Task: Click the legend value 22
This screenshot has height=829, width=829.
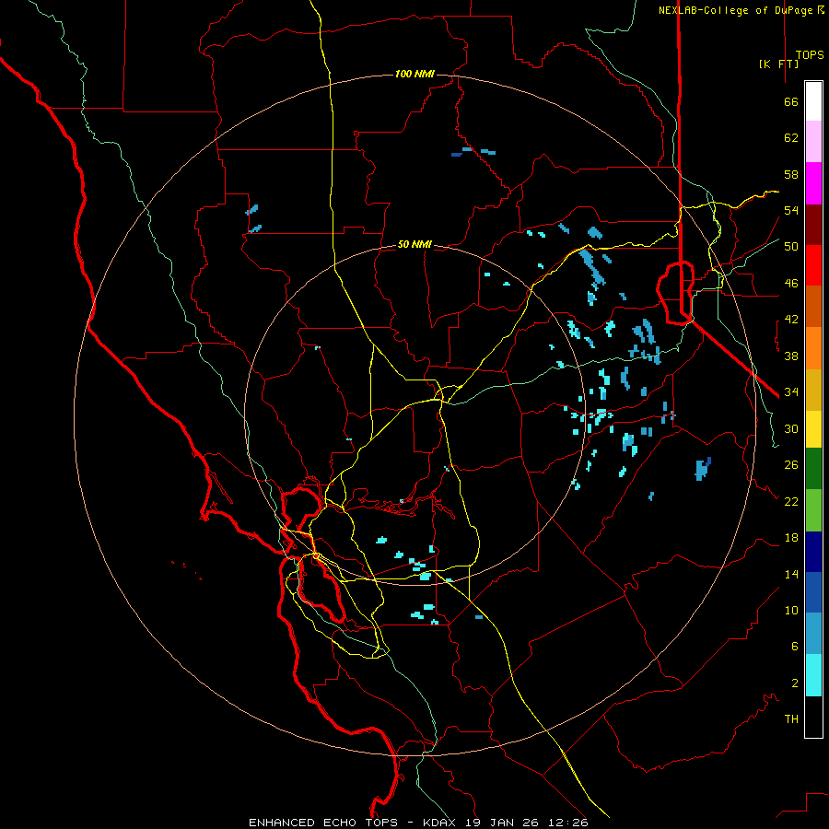Action: click(x=791, y=502)
